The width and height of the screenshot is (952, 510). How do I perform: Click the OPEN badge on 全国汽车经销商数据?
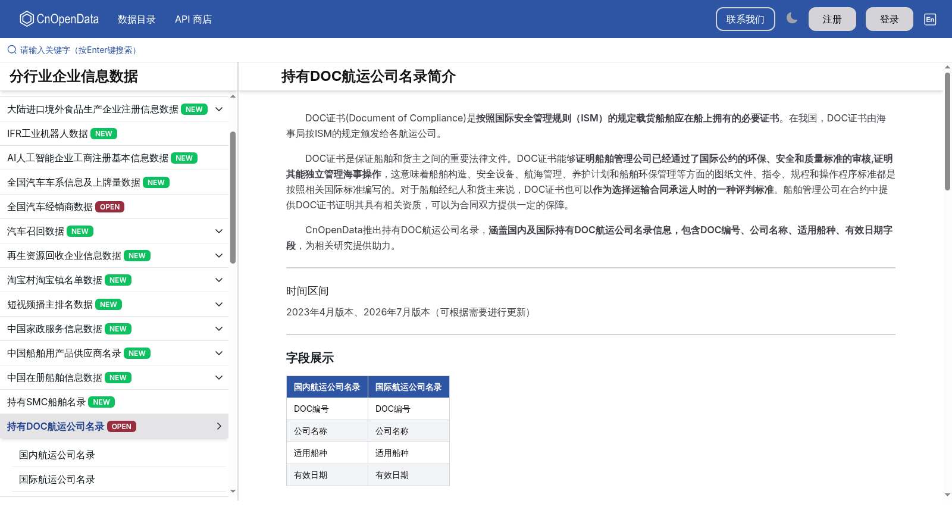click(109, 206)
